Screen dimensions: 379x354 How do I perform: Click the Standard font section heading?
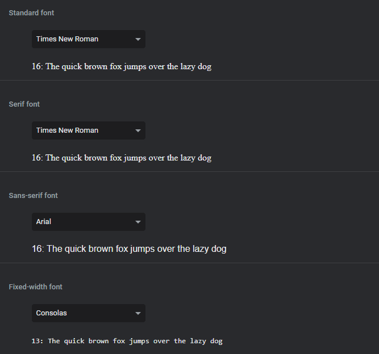click(31, 13)
